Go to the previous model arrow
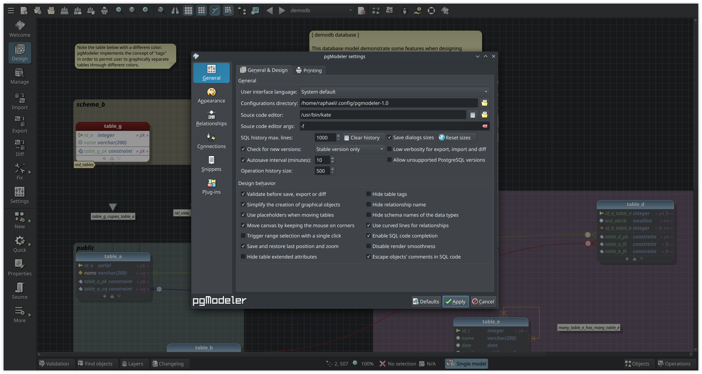The width and height of the screenshot is (702, 374). coord(270,10)
